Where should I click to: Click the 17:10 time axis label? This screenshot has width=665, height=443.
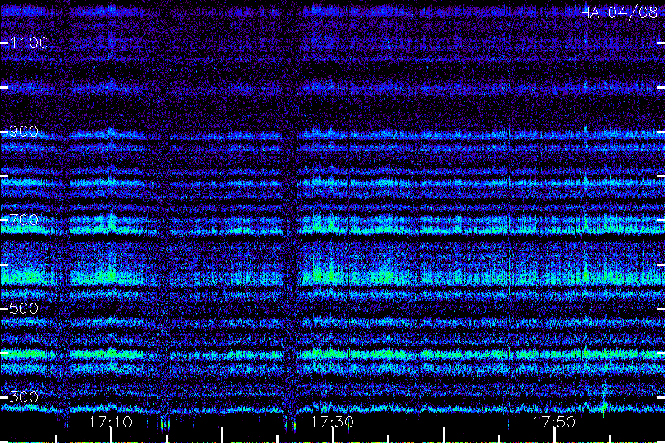coord(110,422)
